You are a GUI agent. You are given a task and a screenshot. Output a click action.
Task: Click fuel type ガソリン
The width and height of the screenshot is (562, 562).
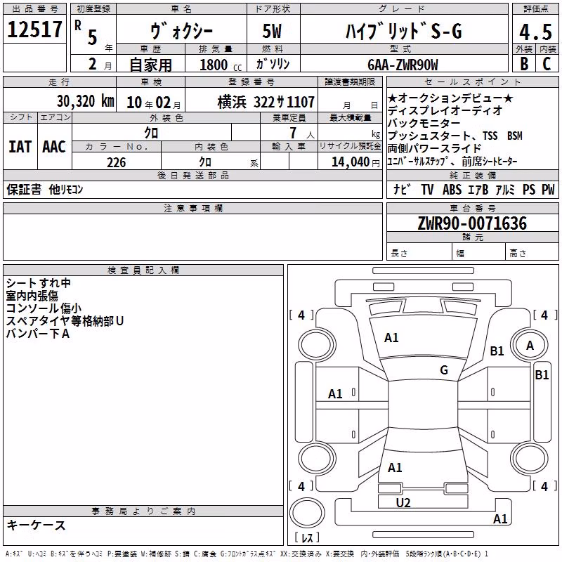[273, 64]
